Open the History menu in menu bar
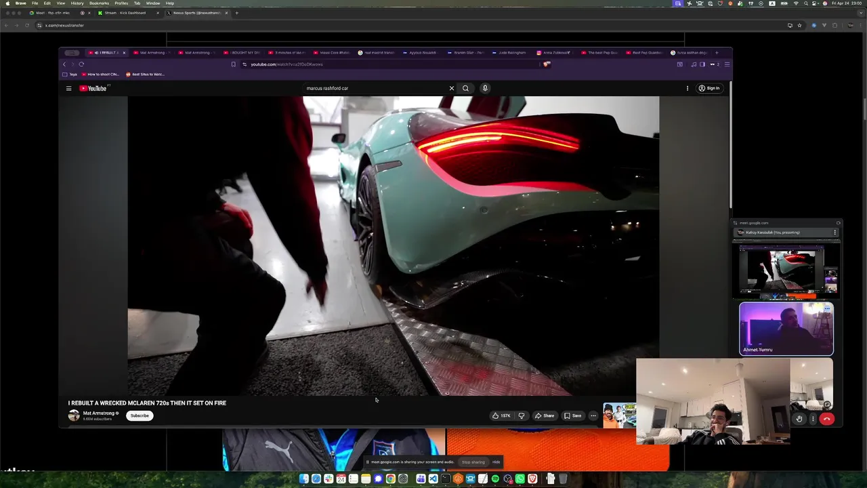 [77, 3]
